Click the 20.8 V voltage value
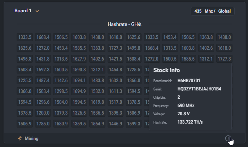 pos(183,114)
